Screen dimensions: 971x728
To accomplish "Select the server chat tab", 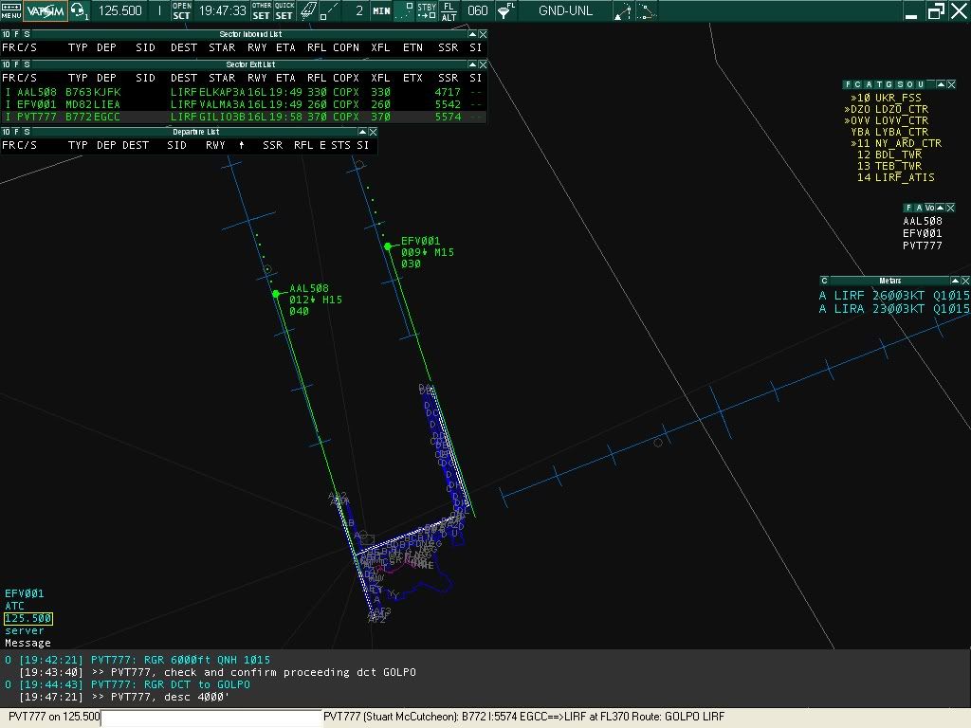I will [24, 630].
